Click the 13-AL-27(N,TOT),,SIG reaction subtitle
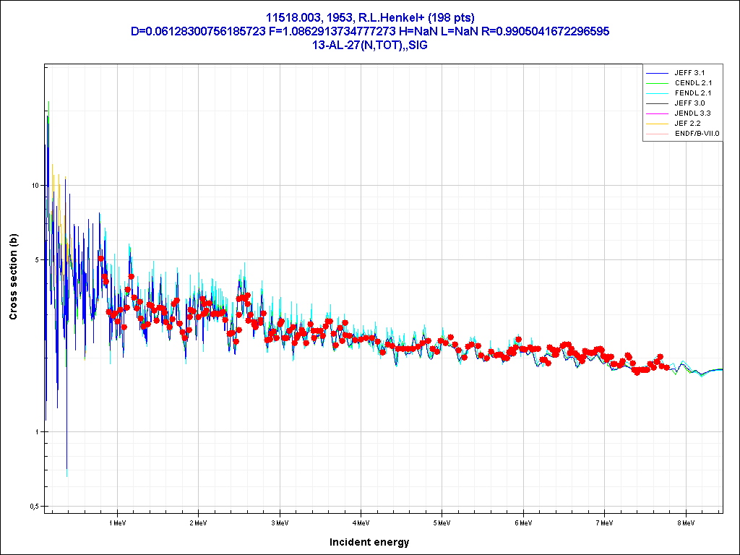The image size is (740, 555). (x=370, y=45)
